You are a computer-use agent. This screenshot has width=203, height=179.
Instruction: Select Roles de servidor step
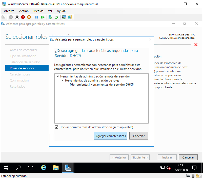pos(27,68)
